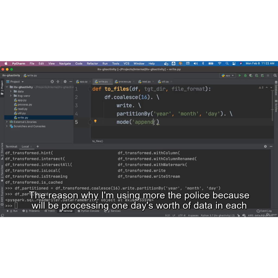Screen dimensions: 278x278
Task: Open the Event Log
Action: click(x=264, y=211)
